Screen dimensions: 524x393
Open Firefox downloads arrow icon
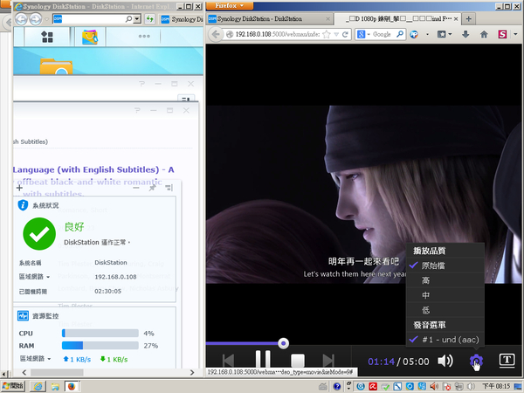465,34
